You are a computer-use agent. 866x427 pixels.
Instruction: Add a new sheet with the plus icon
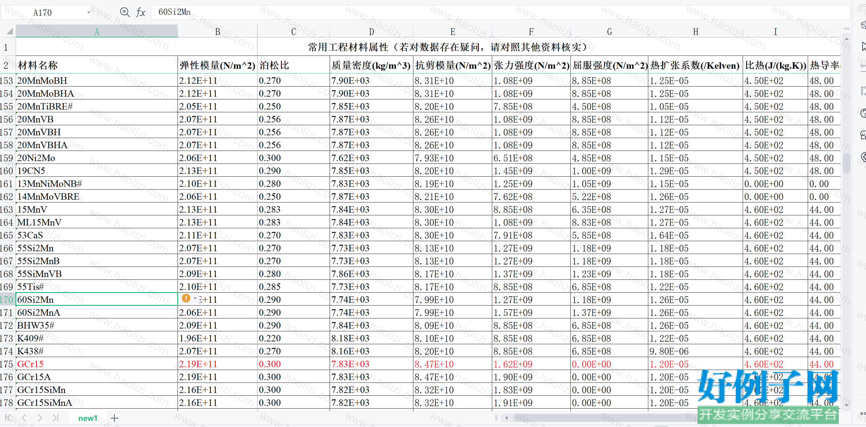click(x=114, y=418)
